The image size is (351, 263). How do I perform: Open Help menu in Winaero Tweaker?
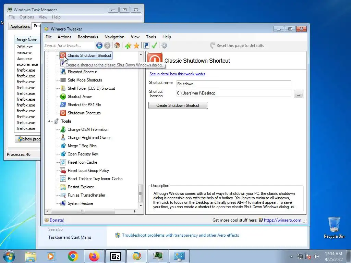coord(167,37)
